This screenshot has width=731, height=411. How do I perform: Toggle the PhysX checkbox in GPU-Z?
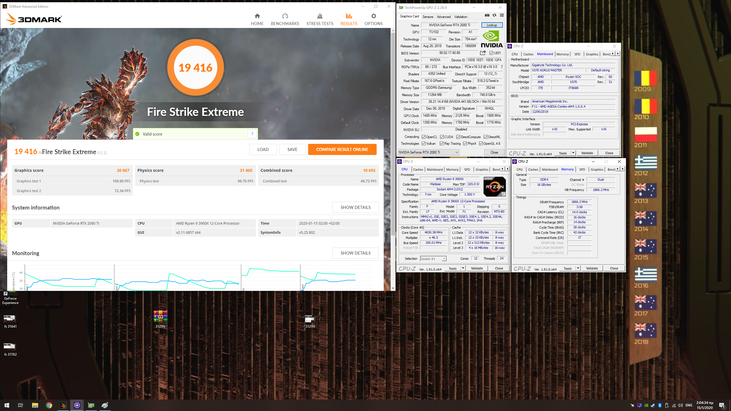[x=465, y=144]
